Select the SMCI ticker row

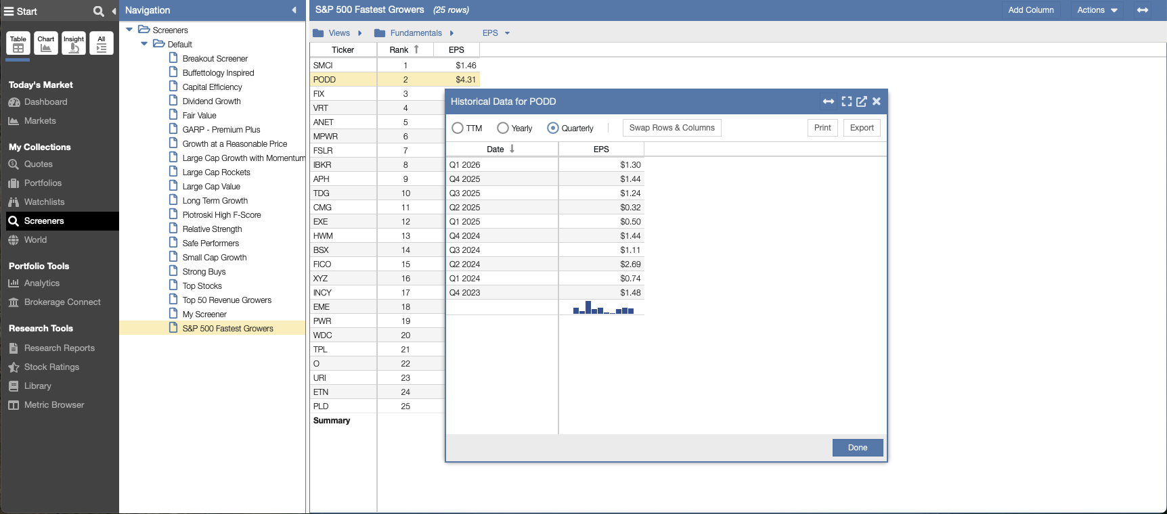(395, 66)
